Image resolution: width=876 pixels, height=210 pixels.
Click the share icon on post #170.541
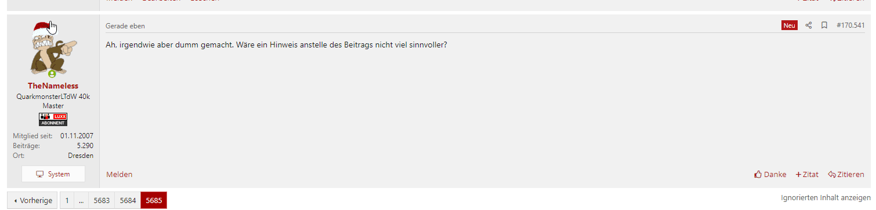(x=809, y=25)
